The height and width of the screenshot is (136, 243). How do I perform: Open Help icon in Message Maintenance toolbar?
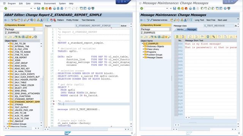tap(225, 8)
